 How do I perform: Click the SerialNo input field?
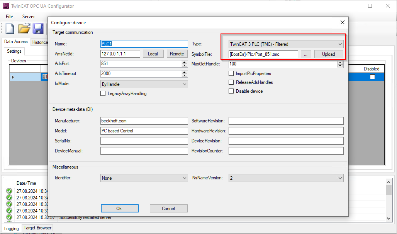[144, 141]
